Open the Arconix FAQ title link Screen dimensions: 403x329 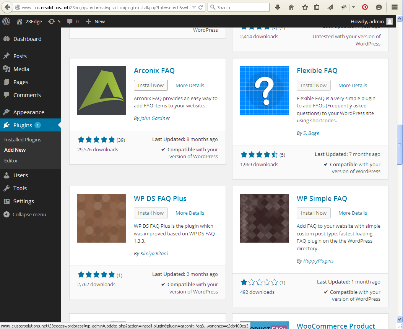(x=154, y=70)
